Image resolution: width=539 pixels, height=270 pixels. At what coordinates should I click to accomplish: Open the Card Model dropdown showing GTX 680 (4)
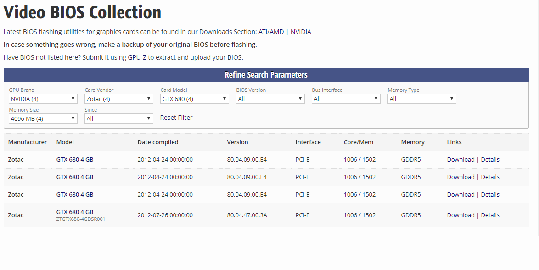point(195,99)
